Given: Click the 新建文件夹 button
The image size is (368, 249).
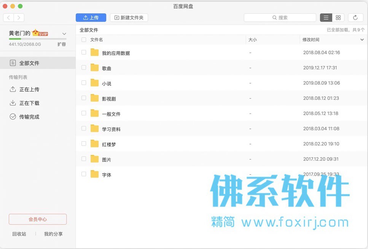Looking at the screenshot, I should point(129,18).
